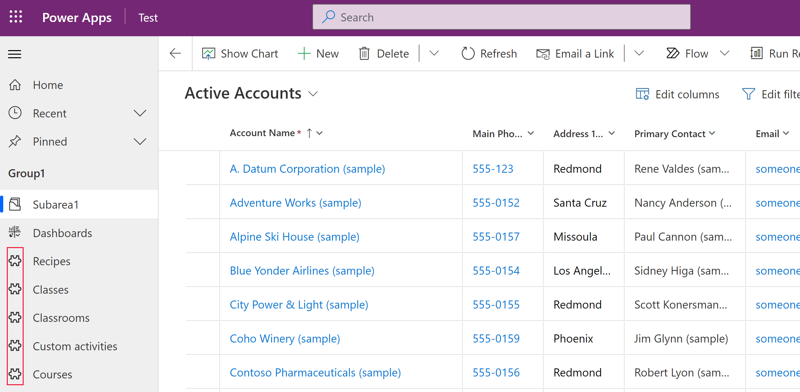Navigate back using the back arrow

point(175,53)
